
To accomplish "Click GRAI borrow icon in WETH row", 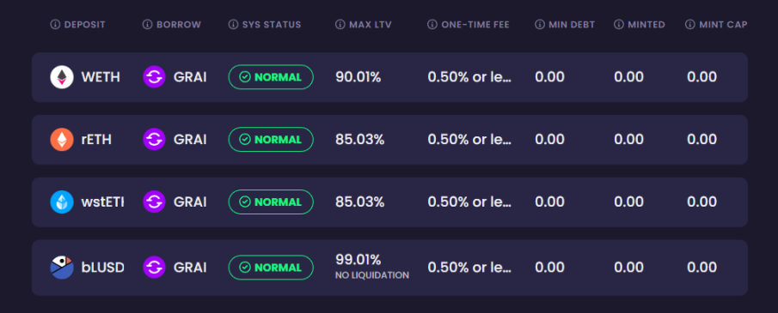I will [x=154, y=77].
